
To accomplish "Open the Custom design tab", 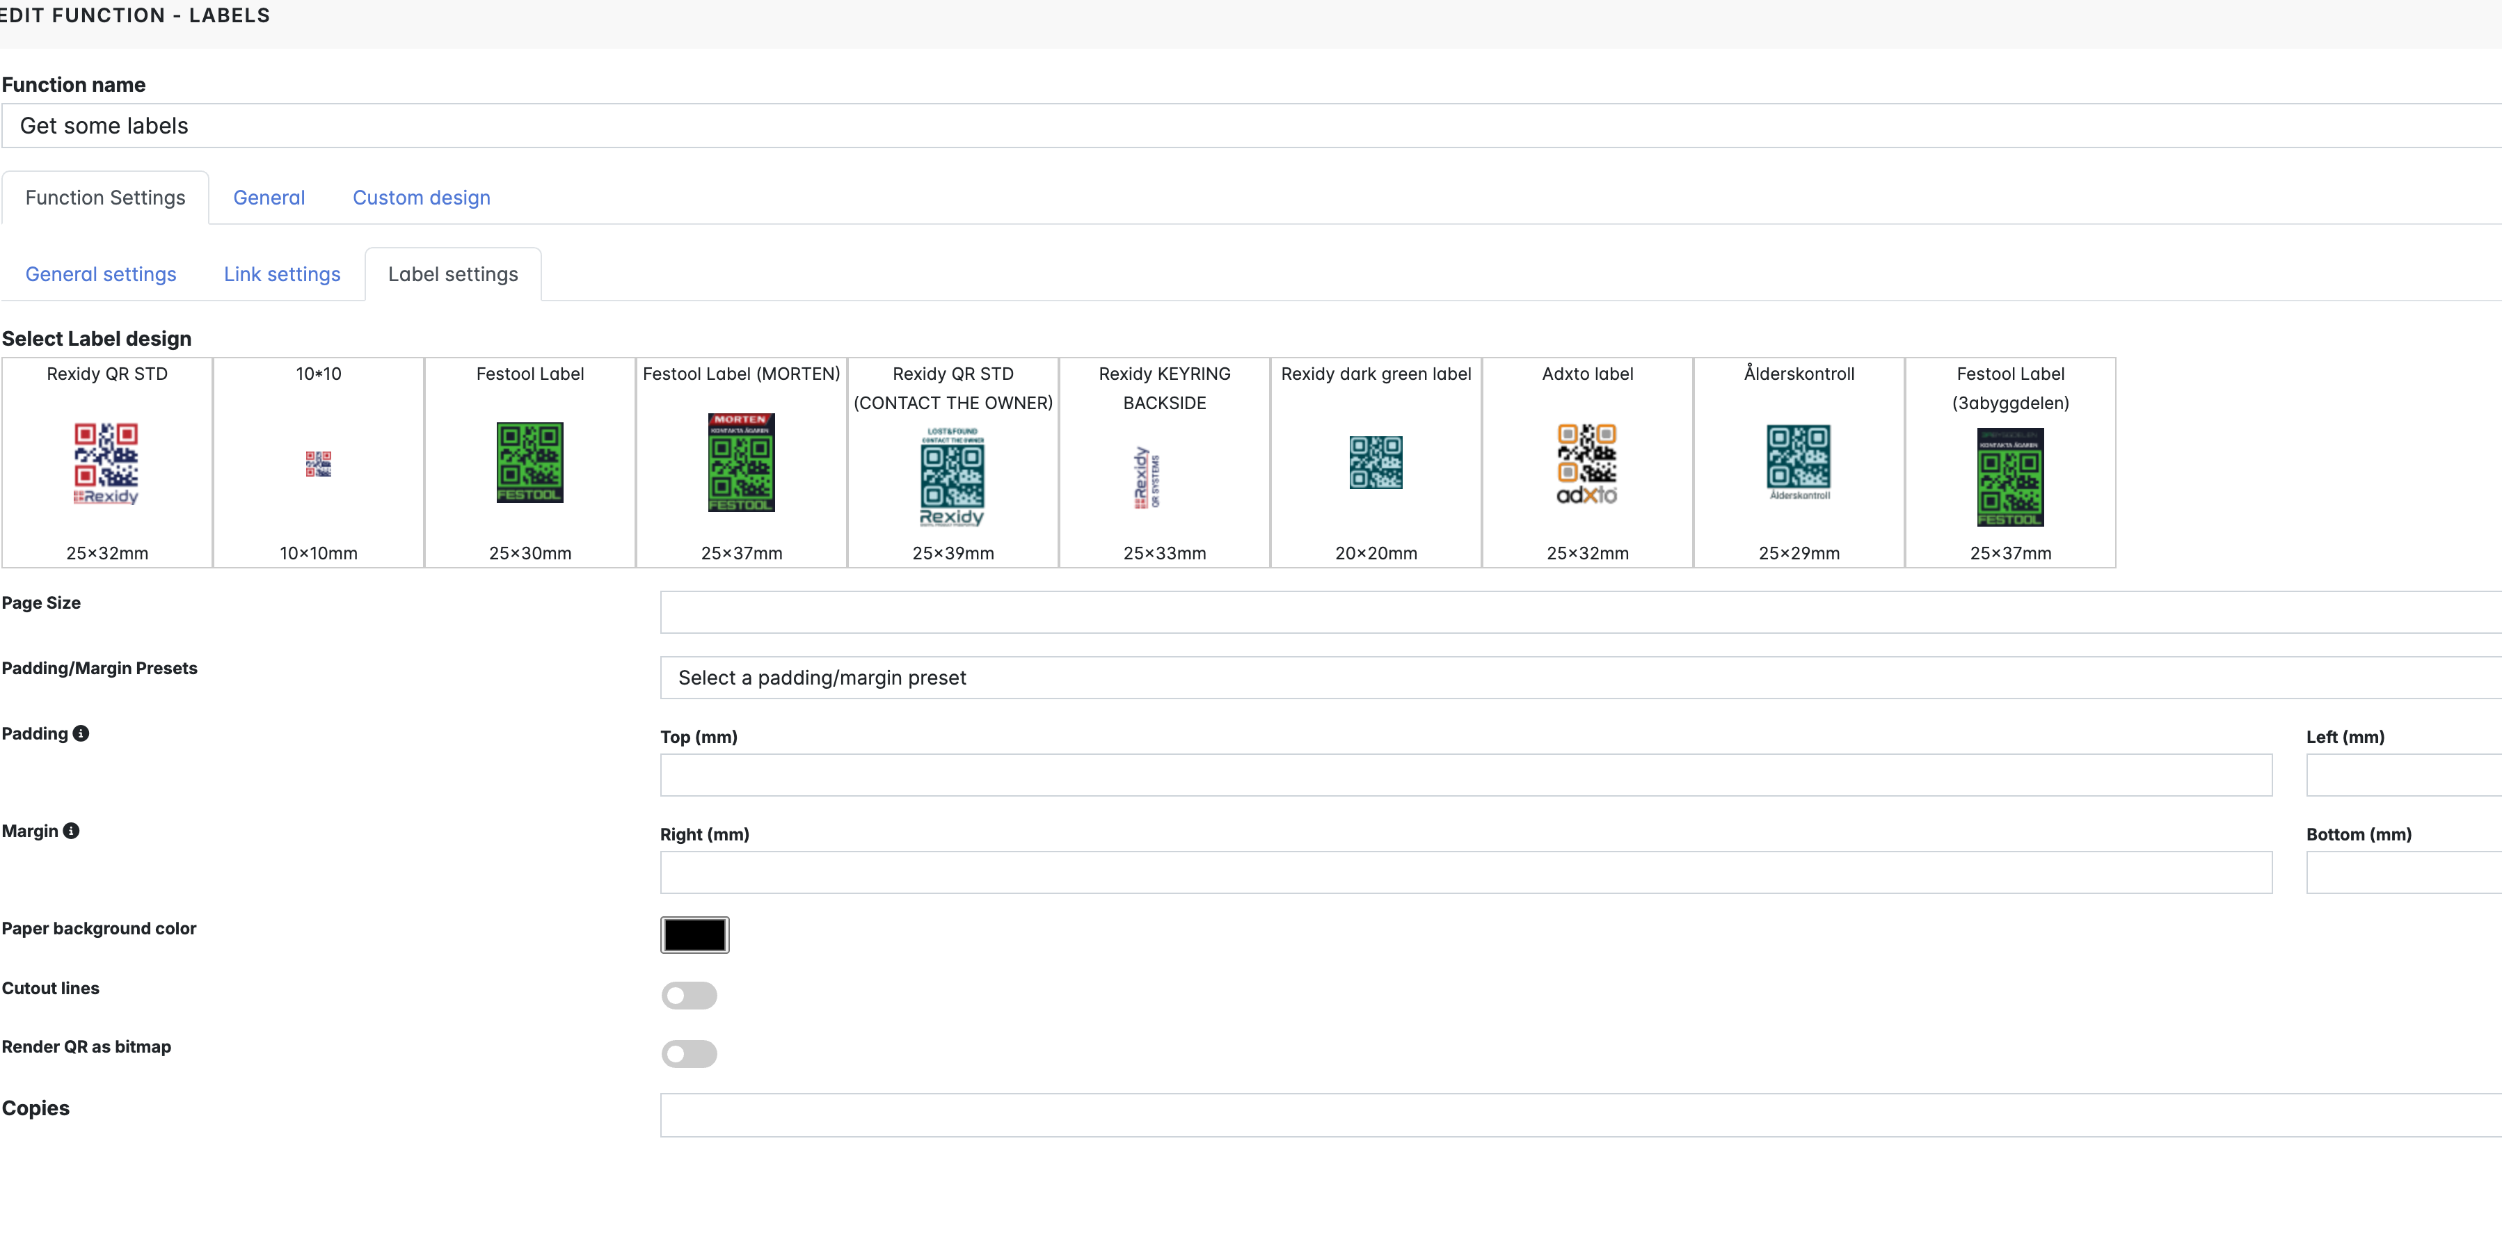I will (x=422, y=197).
